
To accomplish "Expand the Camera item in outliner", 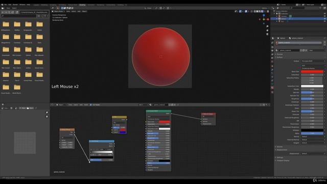I will (277, 16).
